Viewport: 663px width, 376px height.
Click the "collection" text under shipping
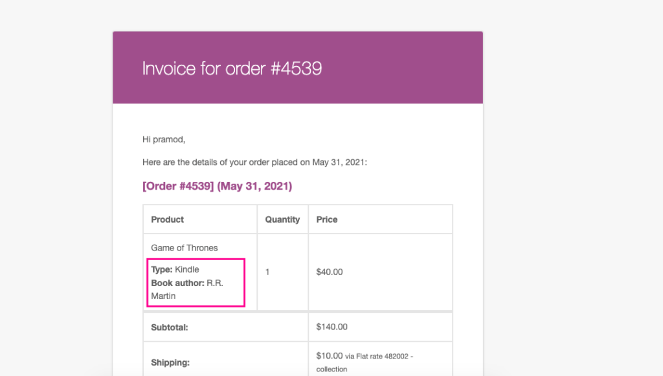(331, 370)
